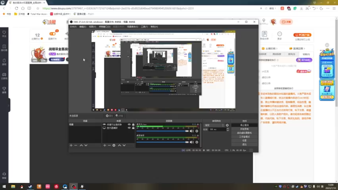338x190 pixels.
Task: Reload the browser page
Action: coord(16,8)
